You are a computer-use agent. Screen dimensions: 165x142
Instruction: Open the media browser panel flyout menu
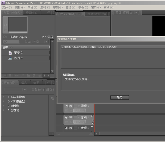coord(48,83)
